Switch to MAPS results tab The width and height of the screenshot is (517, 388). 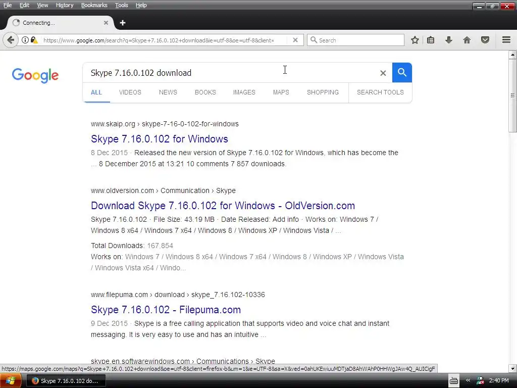[281, 92]
